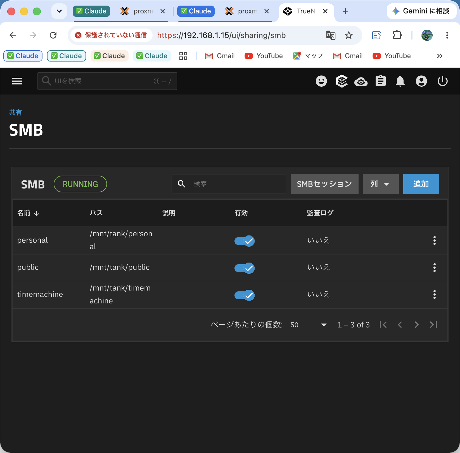Open the actions menu for personal share
The height and width of the screenshot is (453, 460).
435,240
